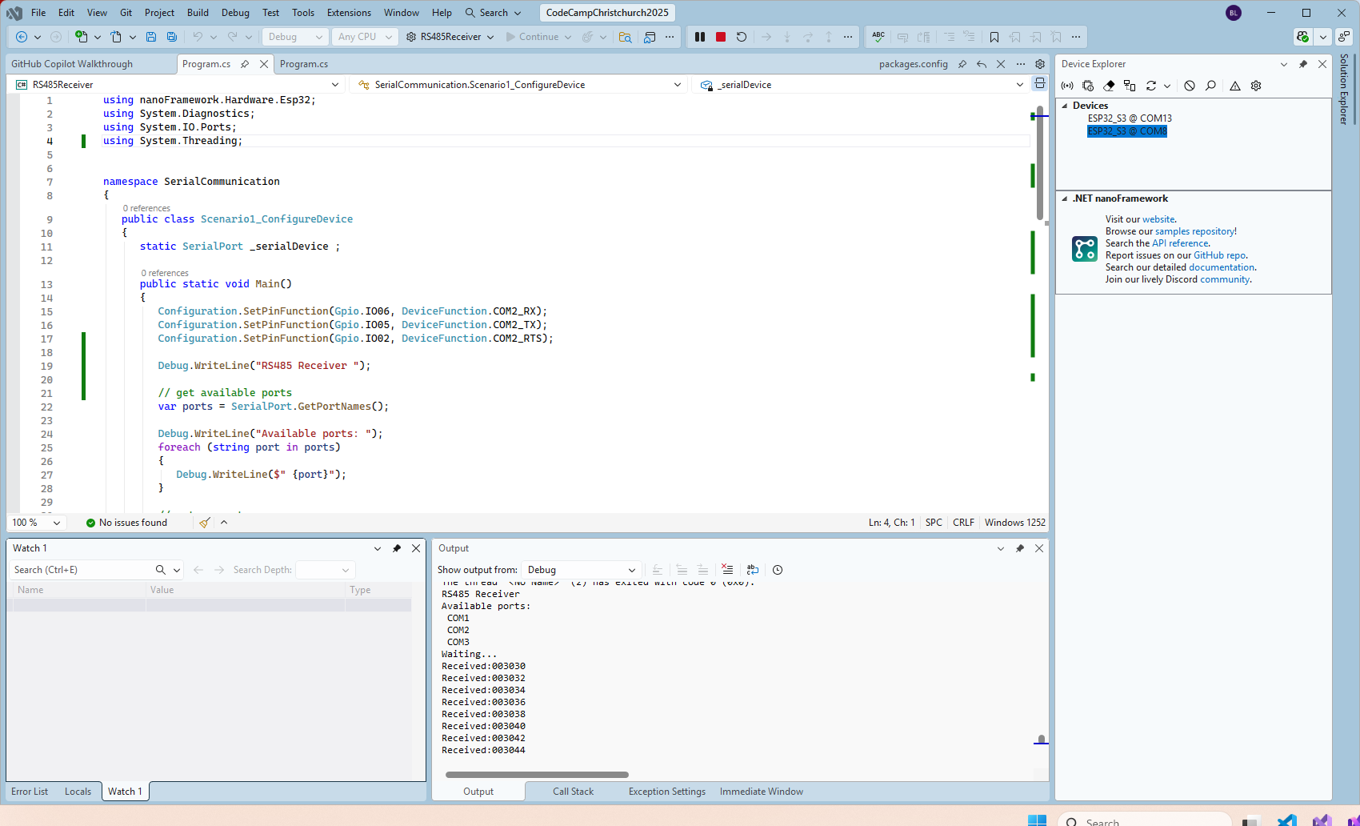Viewport: 1360px width, 826px height.
Task: Restart the debug session
Action: click(x=742, y=37)
